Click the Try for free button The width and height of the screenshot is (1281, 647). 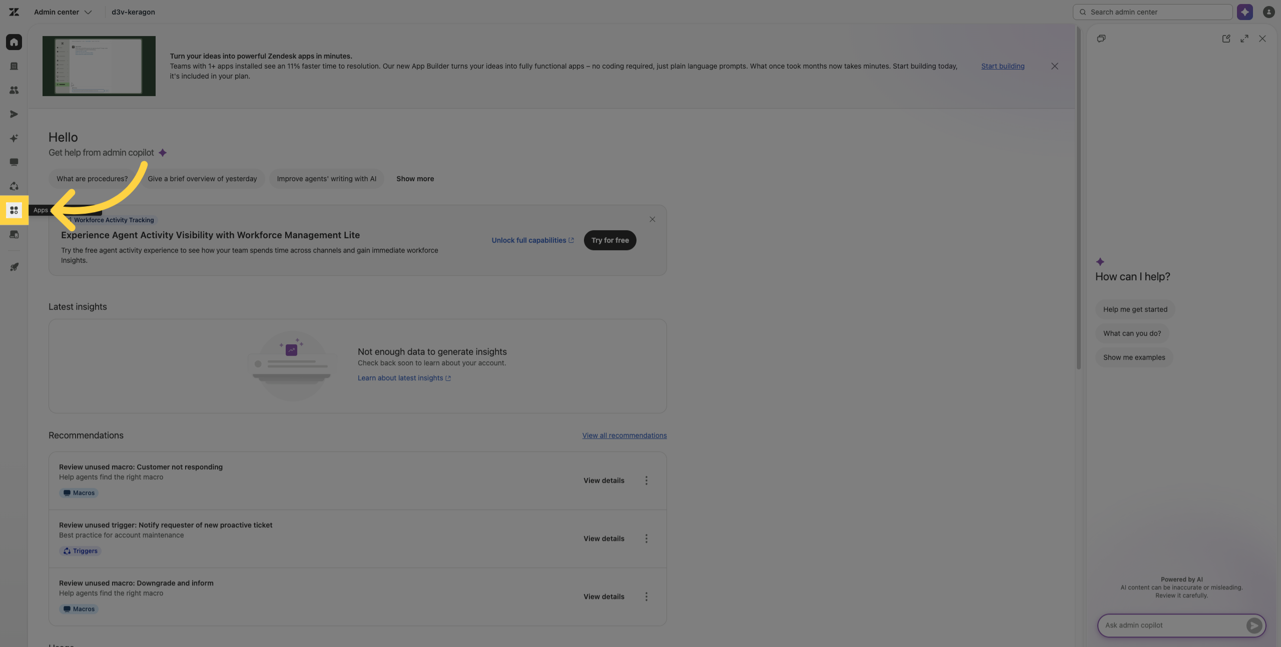click(x=610, y=240)
